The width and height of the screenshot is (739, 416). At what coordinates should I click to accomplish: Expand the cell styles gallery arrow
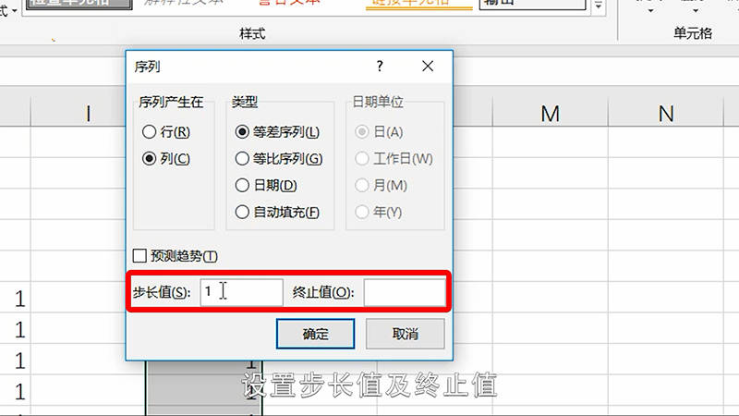pyautogui.click(x=600, y=7)
